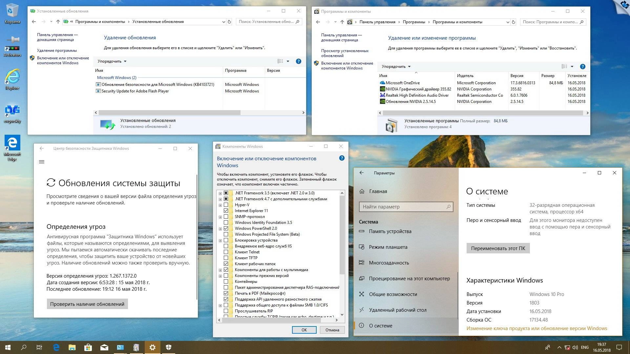Screen dimensions: 630x354
Task: Go up one level in Программы и компоненты
Action: [342, 22]
